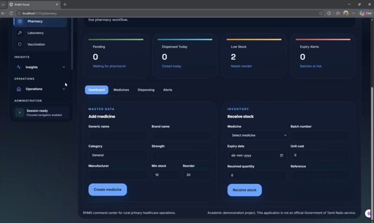Click the Low Stock summary card
This screenshot has width=374, height=223.
click(254, 56)
